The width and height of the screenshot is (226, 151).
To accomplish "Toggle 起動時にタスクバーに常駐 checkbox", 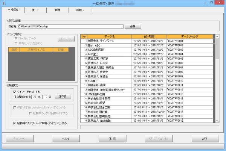I will click(x=14, y=123).
